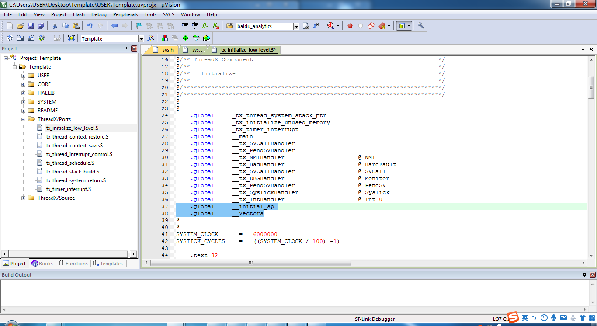Insert a breakpoint with the red dot

pyautogui.click(x=350, y=26)
